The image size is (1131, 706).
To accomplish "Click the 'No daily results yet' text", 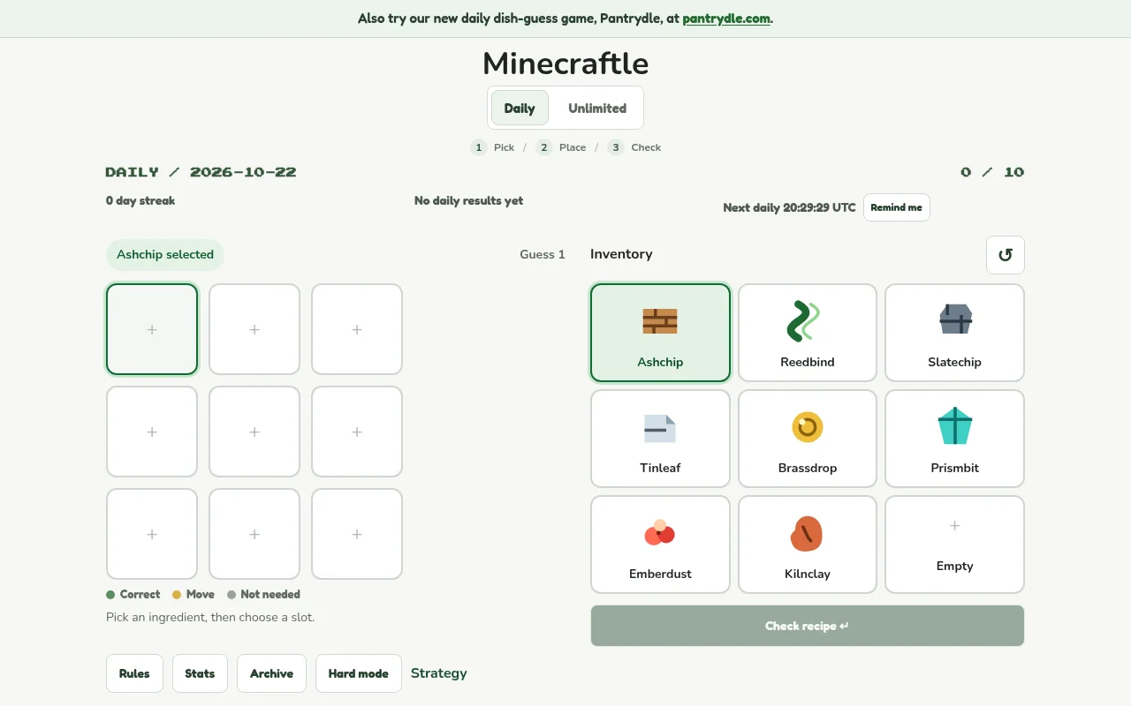I will (x=468, y=201).
